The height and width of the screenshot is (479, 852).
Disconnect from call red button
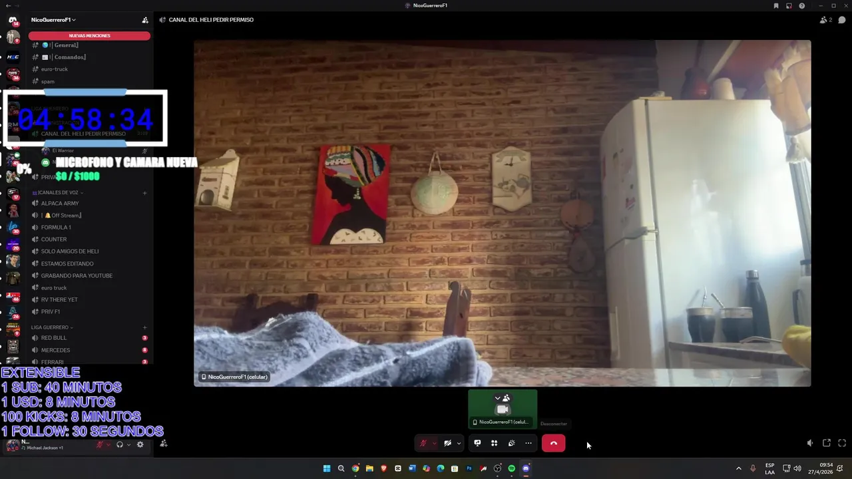pos(553,443)
